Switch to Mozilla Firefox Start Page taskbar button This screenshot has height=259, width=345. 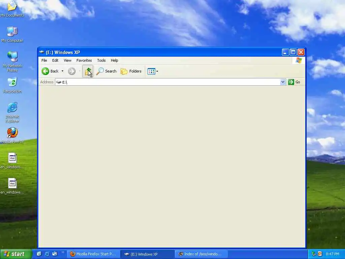94,254
